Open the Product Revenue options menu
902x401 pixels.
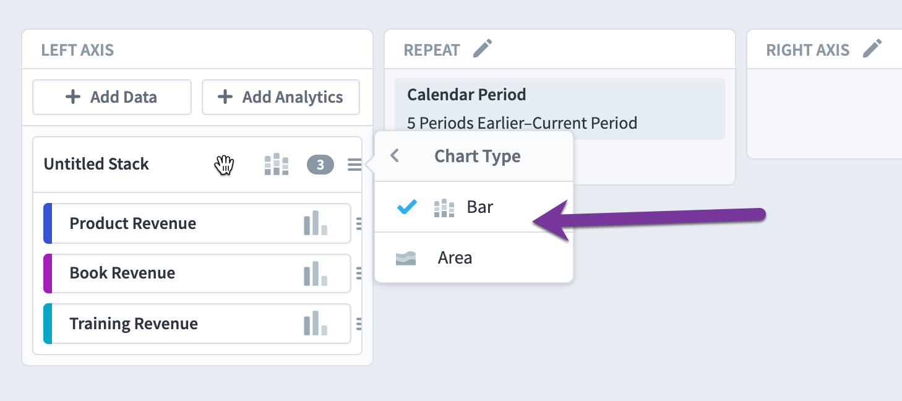click(359, 224)
